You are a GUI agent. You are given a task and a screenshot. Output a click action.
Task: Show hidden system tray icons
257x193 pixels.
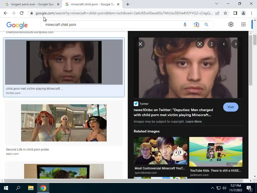(212, 188)
